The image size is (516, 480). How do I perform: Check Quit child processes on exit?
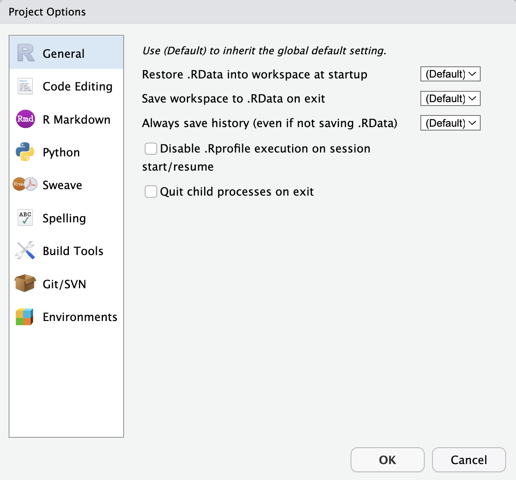click(151, 191)
